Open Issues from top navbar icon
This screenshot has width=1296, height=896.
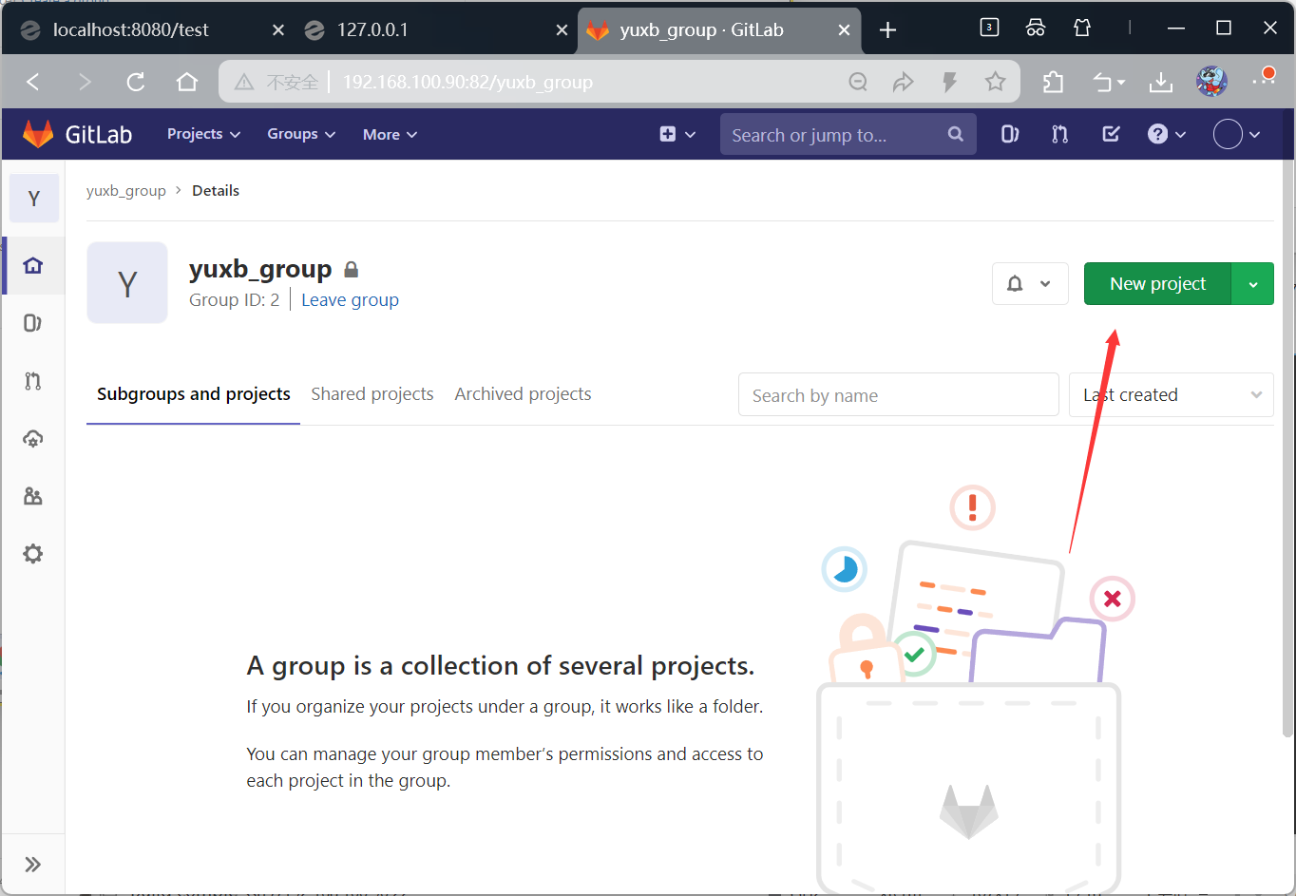[1009, 134]
